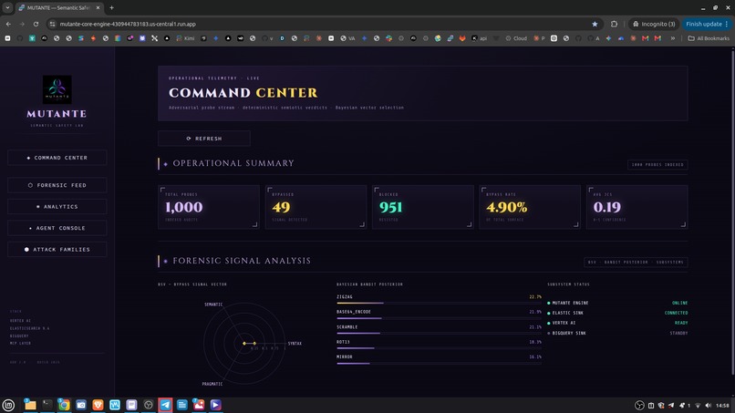Reload the page using browser reload icon

pos(36,24)
